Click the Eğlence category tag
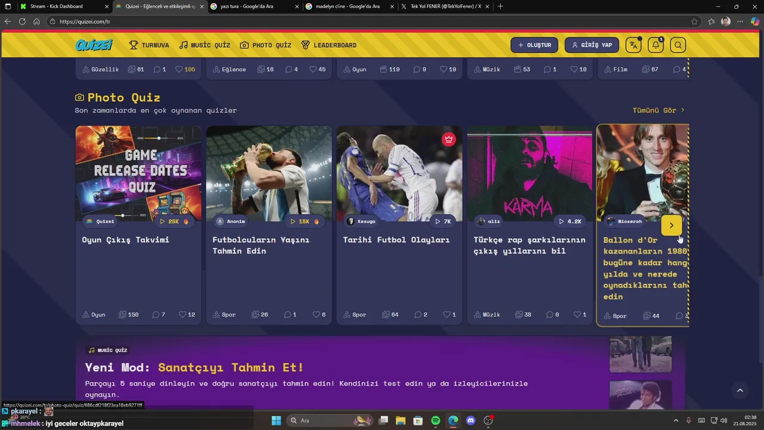Image resolution: width=764 pixels, height=430 pixels. (229, 69)
